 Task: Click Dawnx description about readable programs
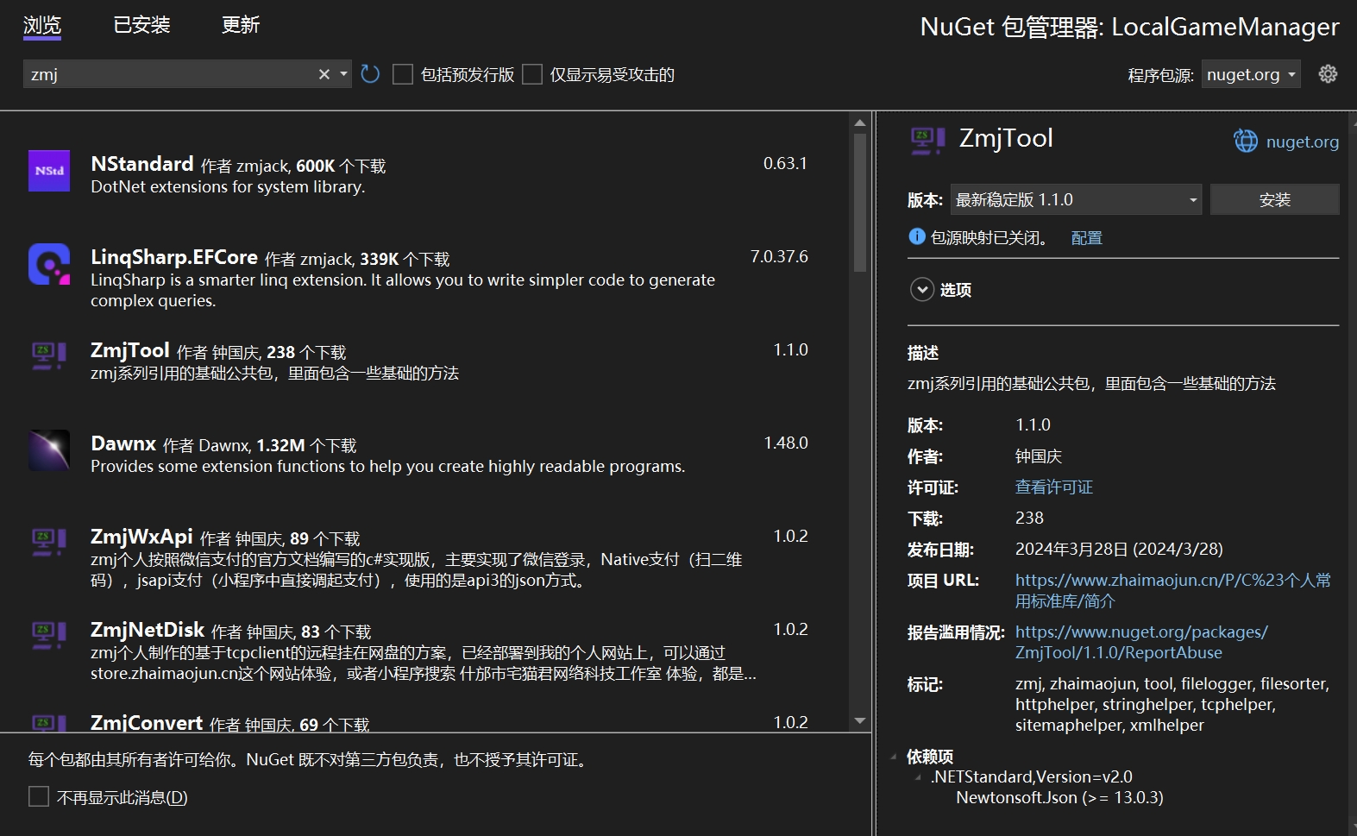click(x=387, y=466)
